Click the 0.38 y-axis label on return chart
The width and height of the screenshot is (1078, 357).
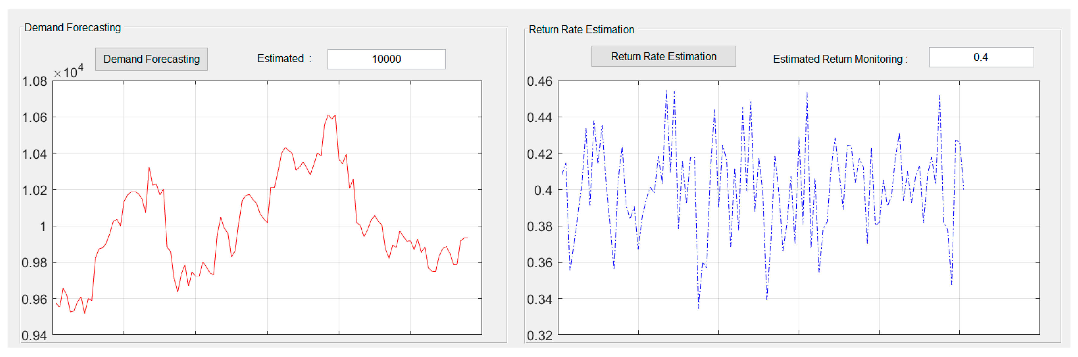539,227
